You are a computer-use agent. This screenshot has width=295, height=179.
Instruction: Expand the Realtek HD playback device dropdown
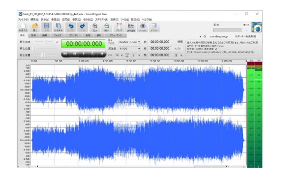pyautogui.click(x=139, y=42)
